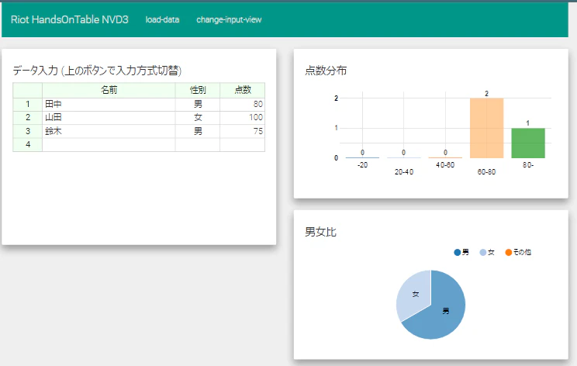This screenshot has height=366, width=577.
Task: Click change-input-view in the navbar
Action: pyautogui.click(x=229, y=20)
